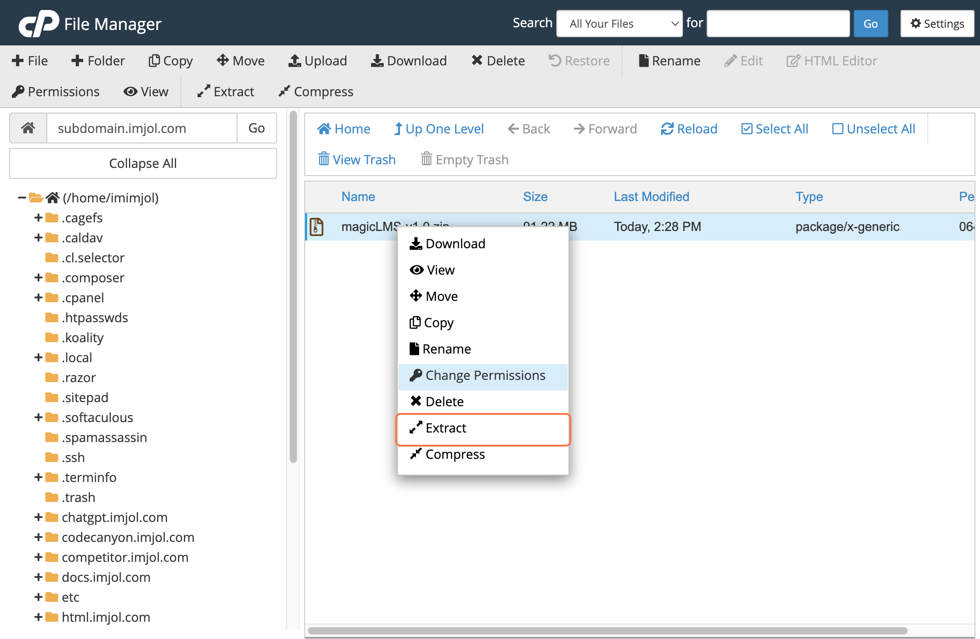Choose Rename from the context menu
This screenshot has height=639, width=980.
point(483,349)
